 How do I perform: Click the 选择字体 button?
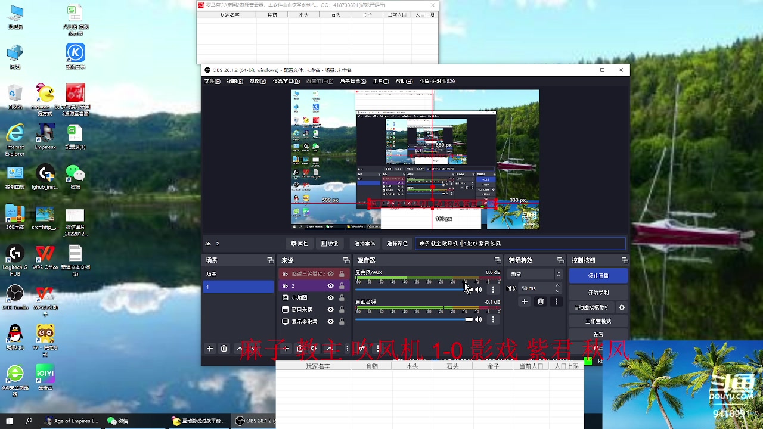(365, 244)
